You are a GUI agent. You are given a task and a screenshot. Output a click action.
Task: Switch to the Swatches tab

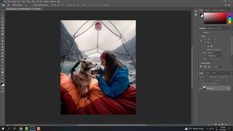[207, 10]
